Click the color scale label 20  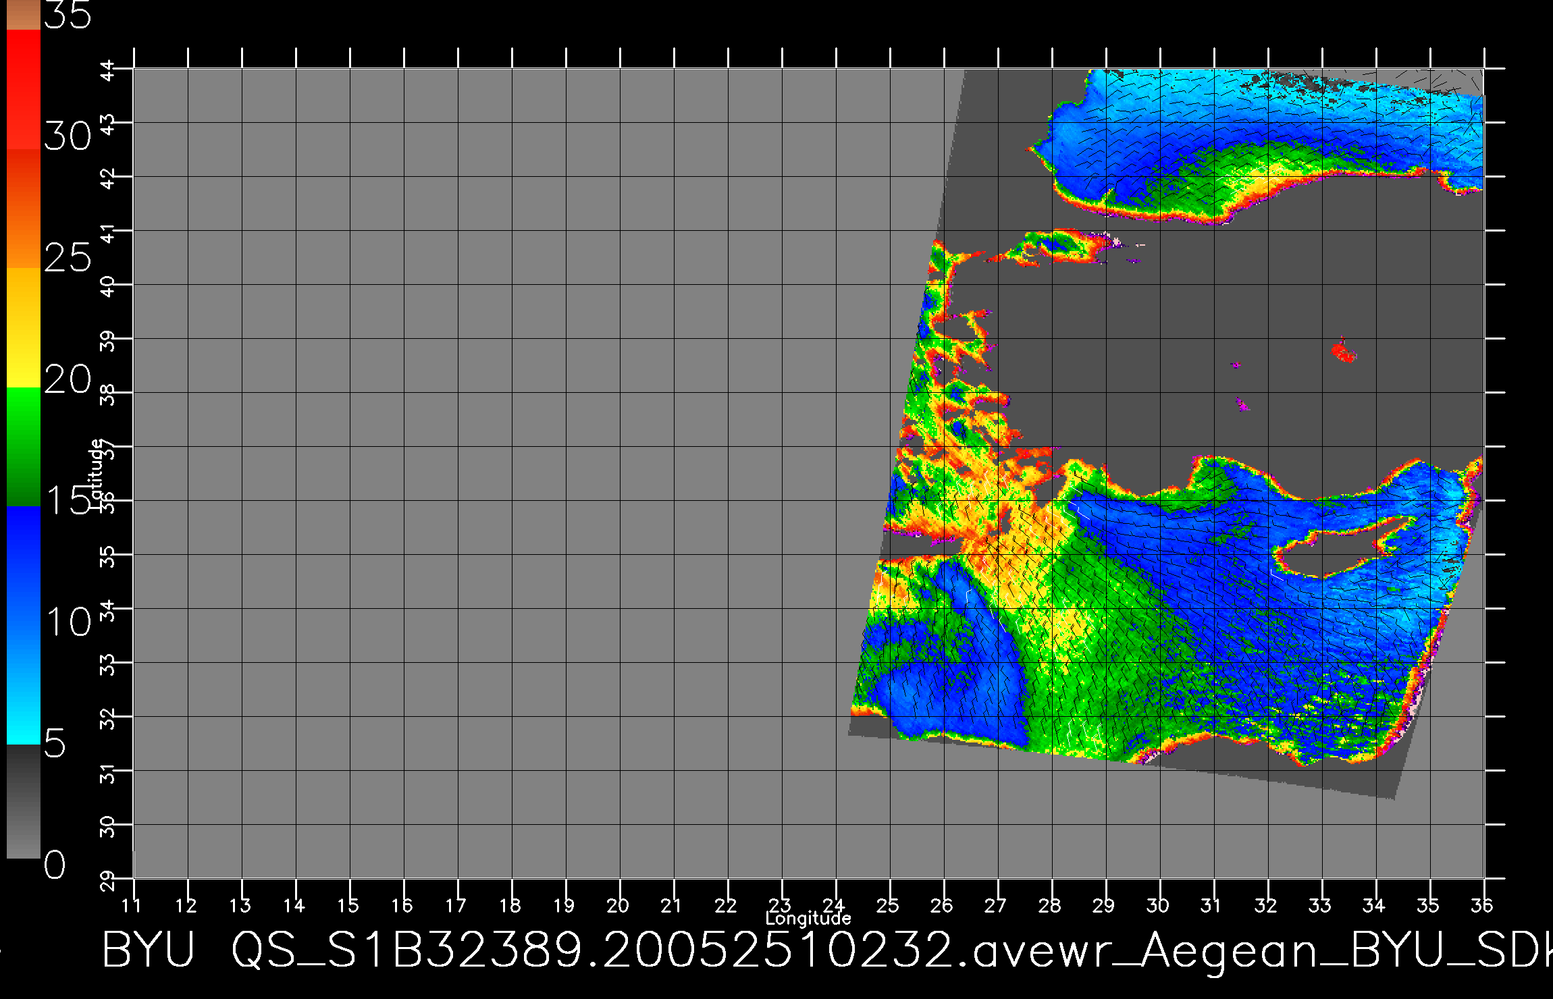tap(68, 379)
